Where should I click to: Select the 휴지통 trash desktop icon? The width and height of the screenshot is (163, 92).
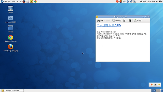10,29
